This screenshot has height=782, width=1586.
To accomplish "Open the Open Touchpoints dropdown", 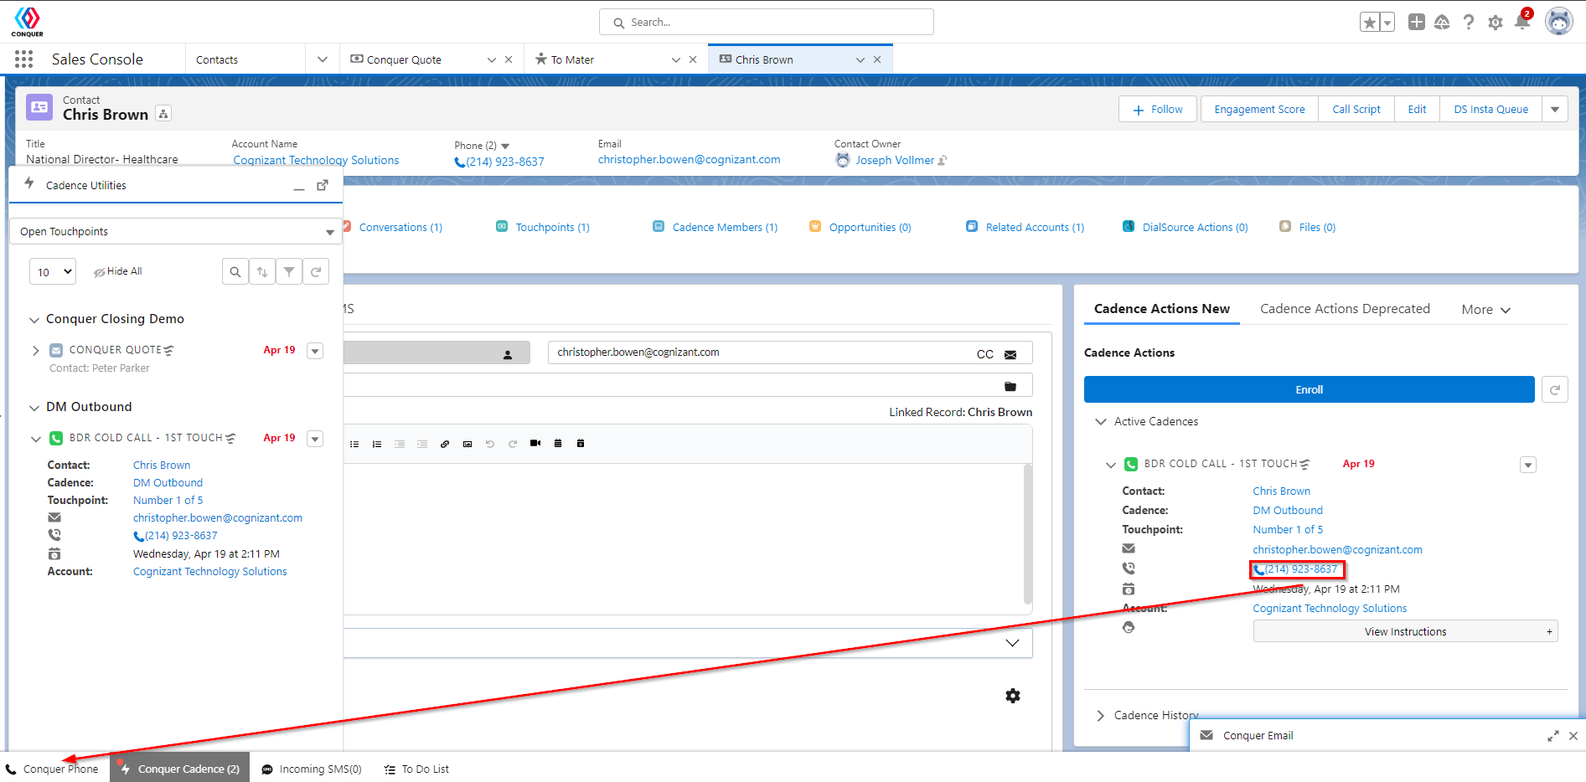I will click(x=176, y=231).
